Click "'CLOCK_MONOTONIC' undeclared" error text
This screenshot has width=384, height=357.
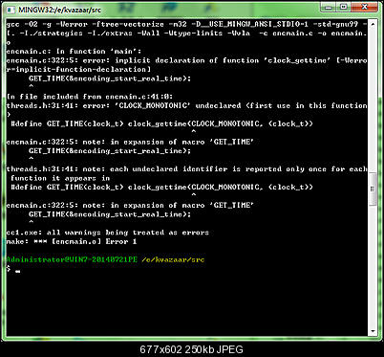point(178,105)
